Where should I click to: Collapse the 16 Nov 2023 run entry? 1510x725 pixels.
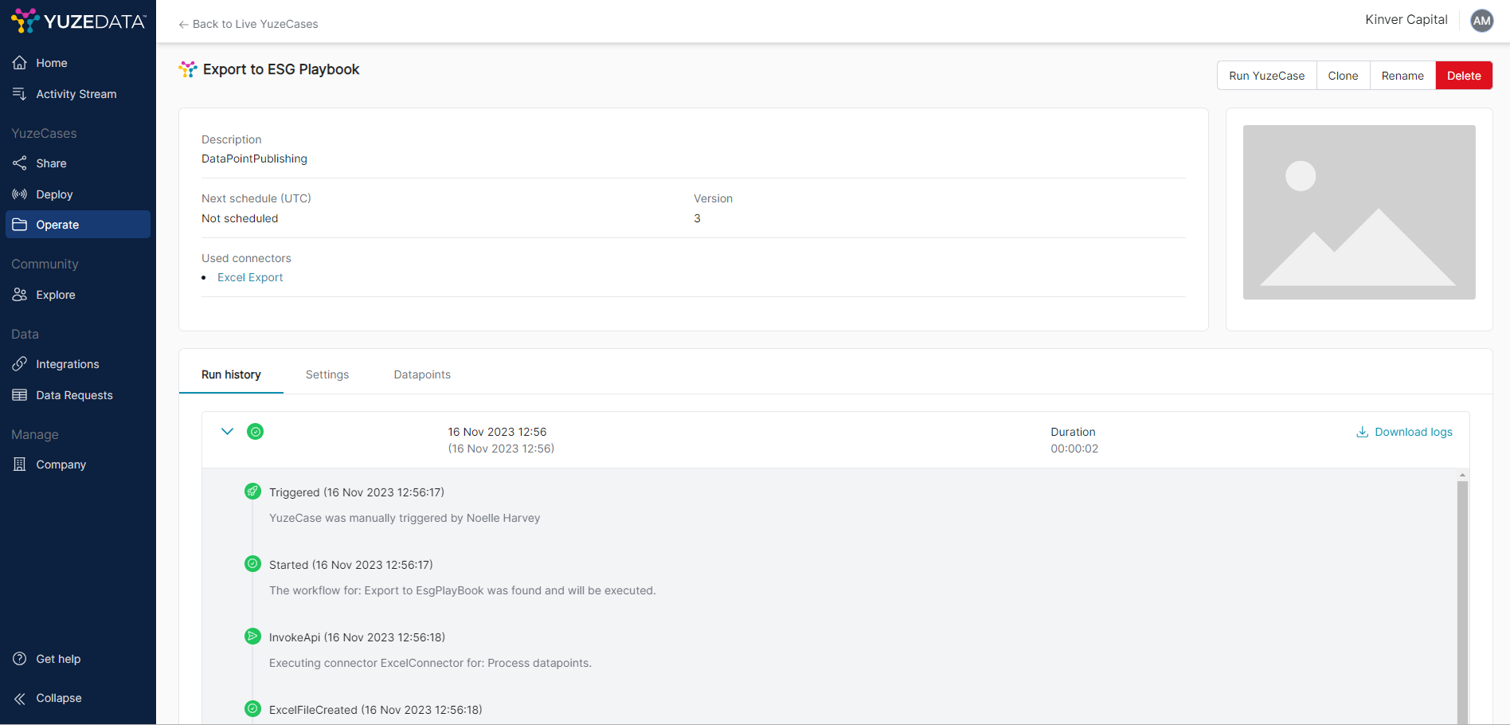[x=227, y=432]
